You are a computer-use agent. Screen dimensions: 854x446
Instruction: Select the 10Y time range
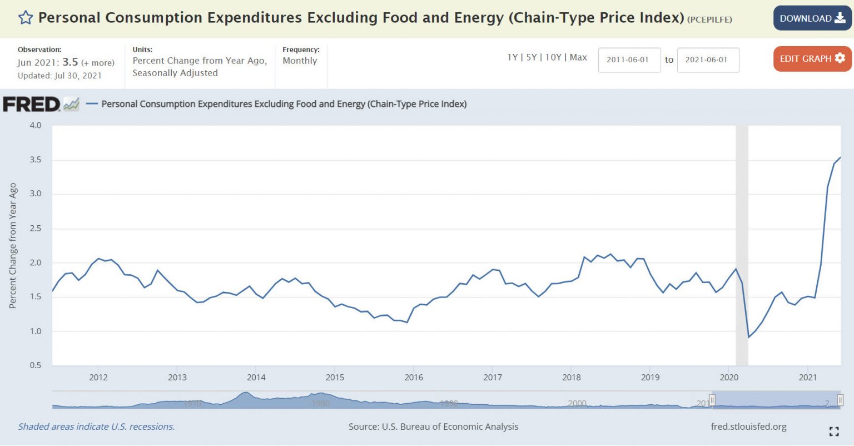point(553,57)
